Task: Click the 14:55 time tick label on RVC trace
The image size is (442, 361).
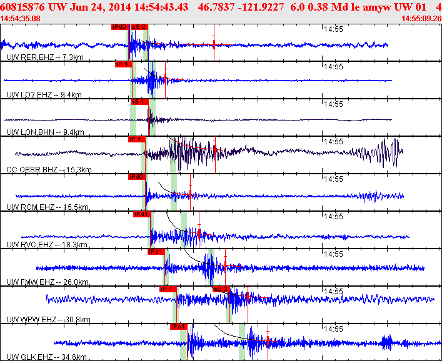Action: [333, 217]
